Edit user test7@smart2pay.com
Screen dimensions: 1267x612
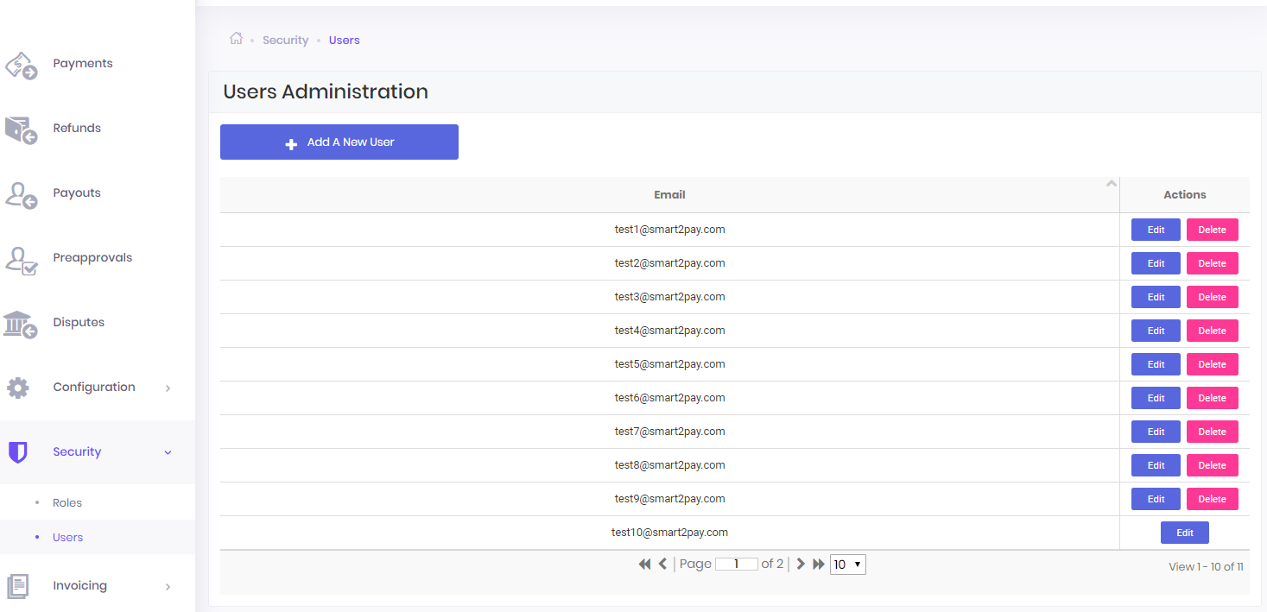click(x=1156, y=432)
